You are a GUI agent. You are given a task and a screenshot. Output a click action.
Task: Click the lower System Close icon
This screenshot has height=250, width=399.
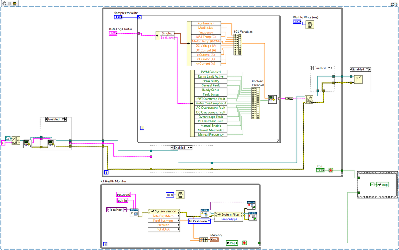(252, 216)
